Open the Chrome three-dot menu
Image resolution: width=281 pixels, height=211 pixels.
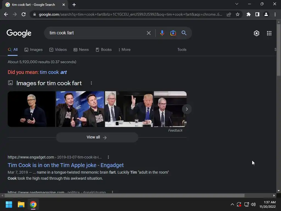coord(275,14)
